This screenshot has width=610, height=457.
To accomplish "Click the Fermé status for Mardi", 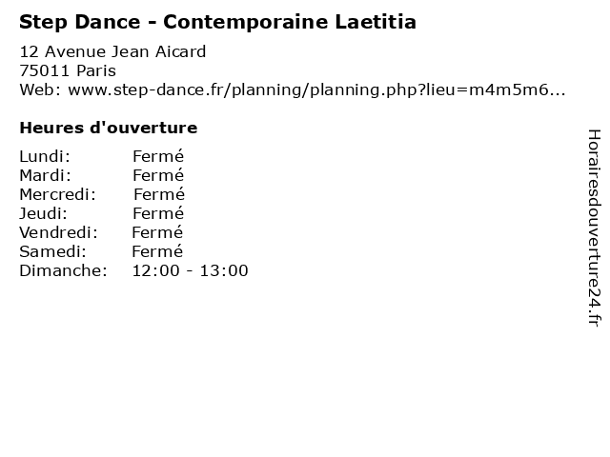I will (x=158, y=175).
